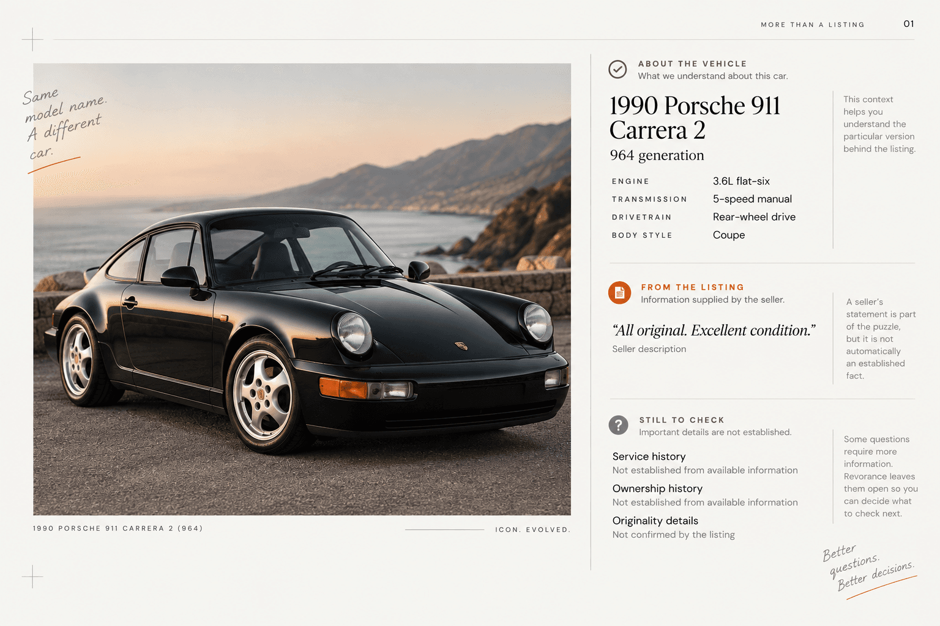Select "Not established" note under Ownership history
940x626 pixels.
pos(705,503)
